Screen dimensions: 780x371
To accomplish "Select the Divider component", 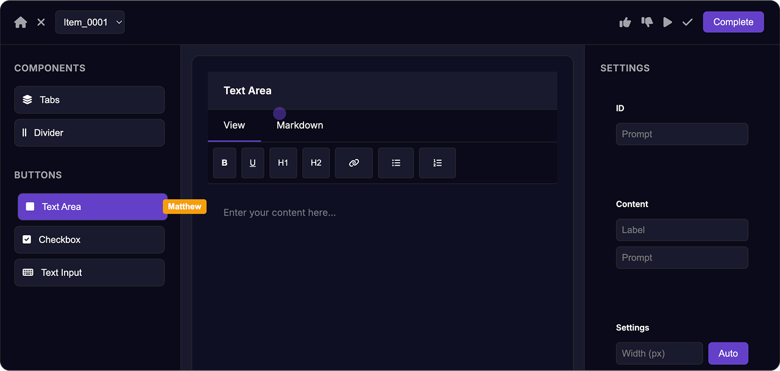I will [90, 133].
